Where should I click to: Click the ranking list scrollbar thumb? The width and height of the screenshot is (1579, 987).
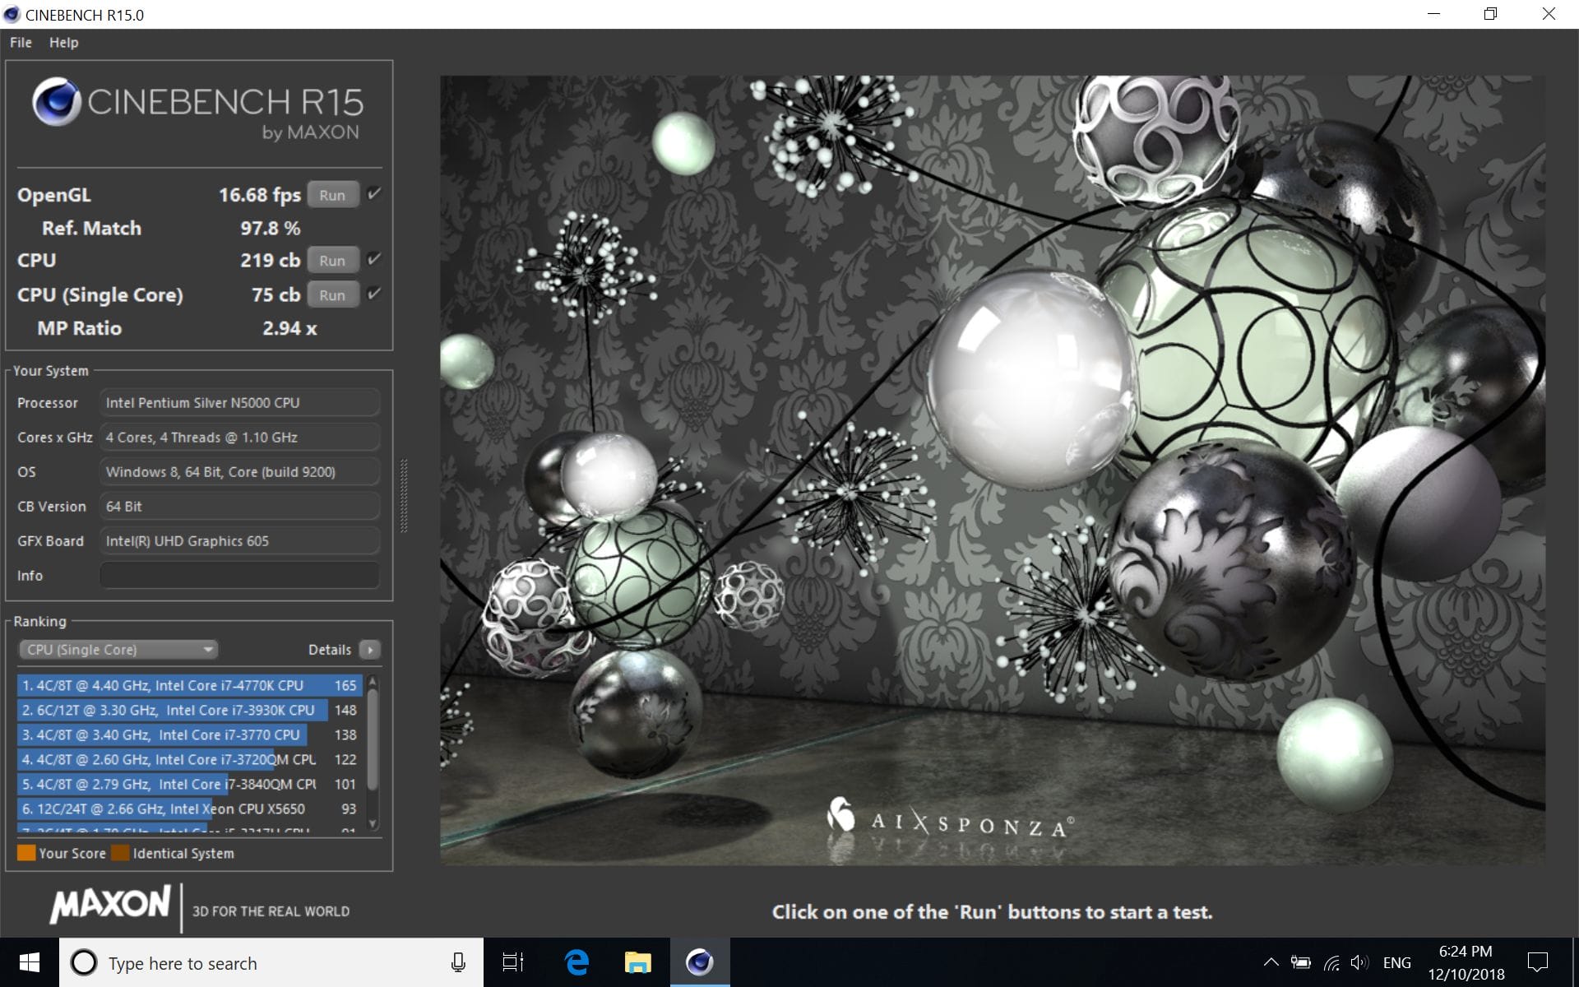click(373, 739)
